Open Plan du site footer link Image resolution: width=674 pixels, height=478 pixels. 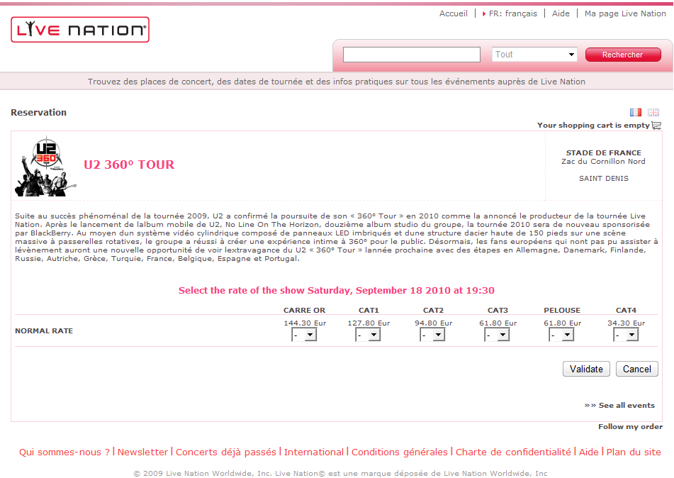pos(634,452)
